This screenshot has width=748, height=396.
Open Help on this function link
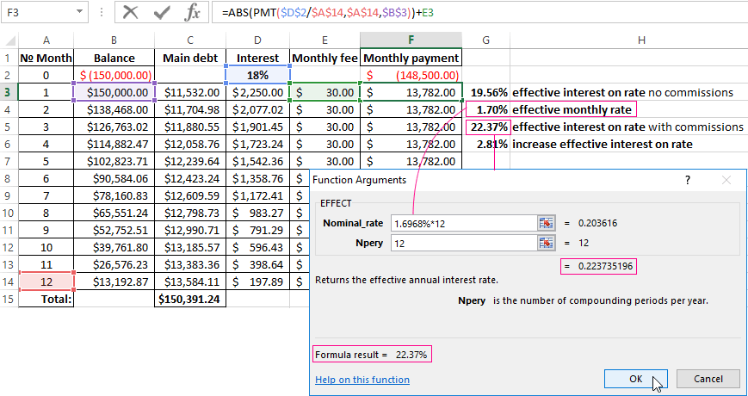click(362, 380)
